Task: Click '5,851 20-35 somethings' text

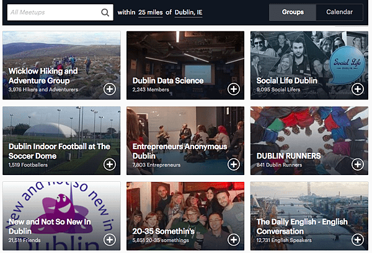Action: 161,240
